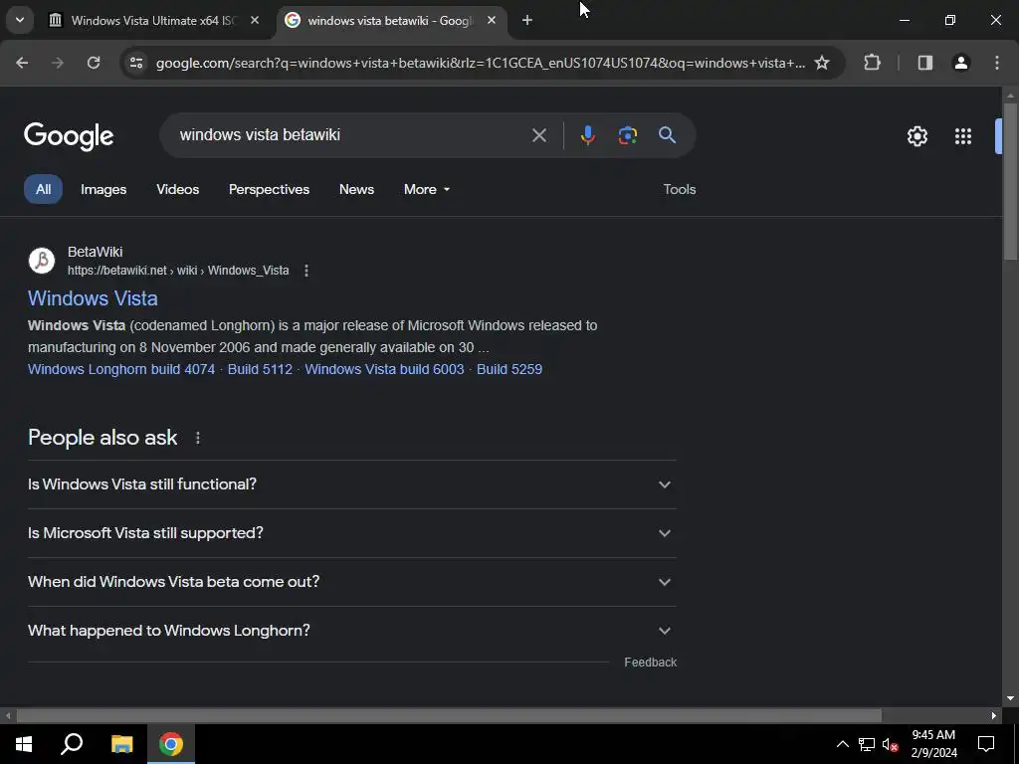Click the Google logo

tap(69, 136)
